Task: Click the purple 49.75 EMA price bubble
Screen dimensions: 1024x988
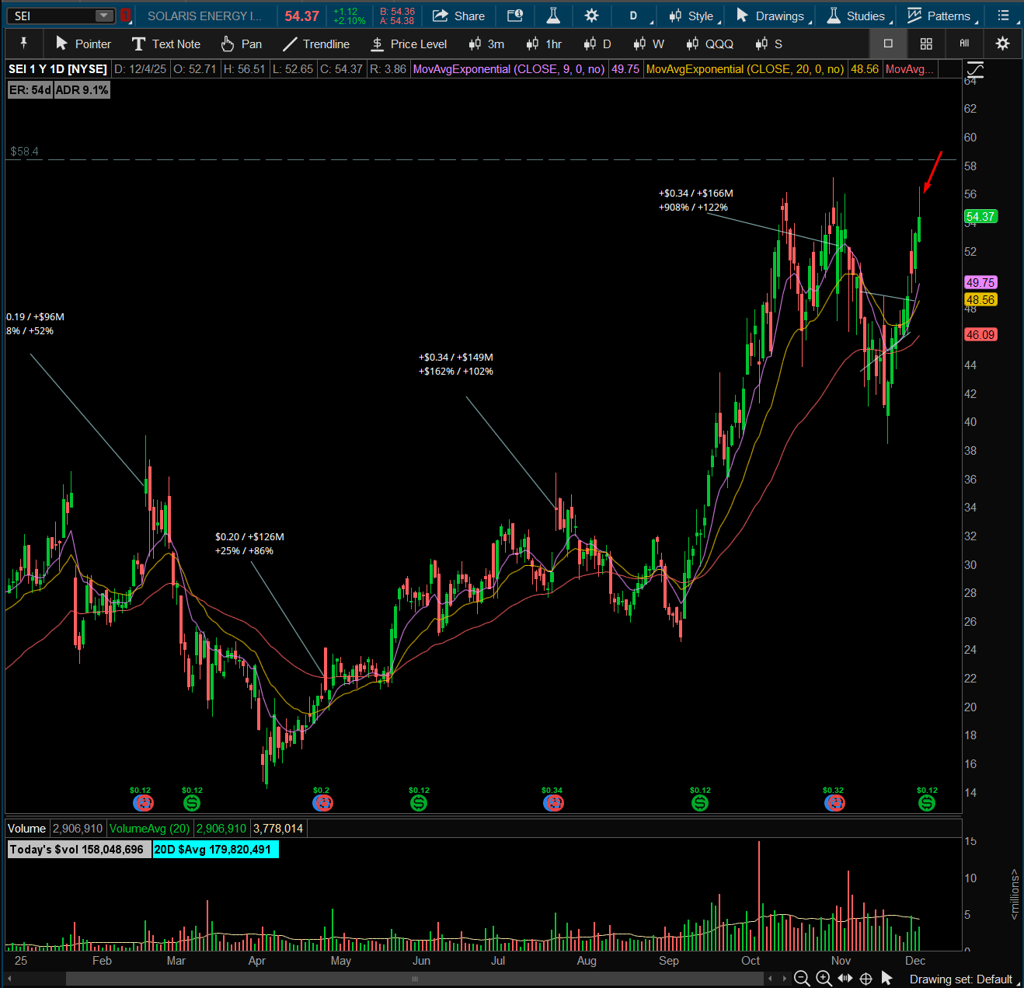Action: pos(980,283)
